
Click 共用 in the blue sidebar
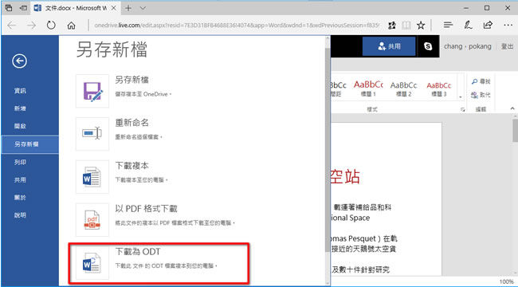click(20, 180)
